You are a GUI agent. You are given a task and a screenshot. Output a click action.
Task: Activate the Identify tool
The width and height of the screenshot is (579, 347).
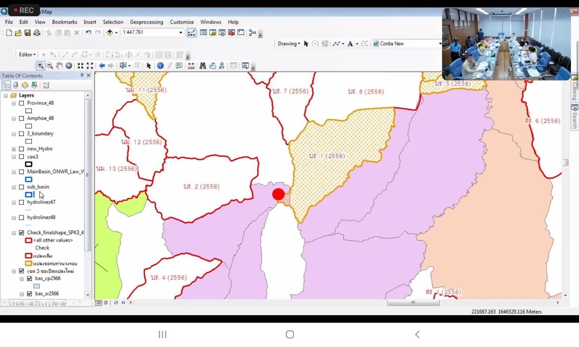point(160,65)
